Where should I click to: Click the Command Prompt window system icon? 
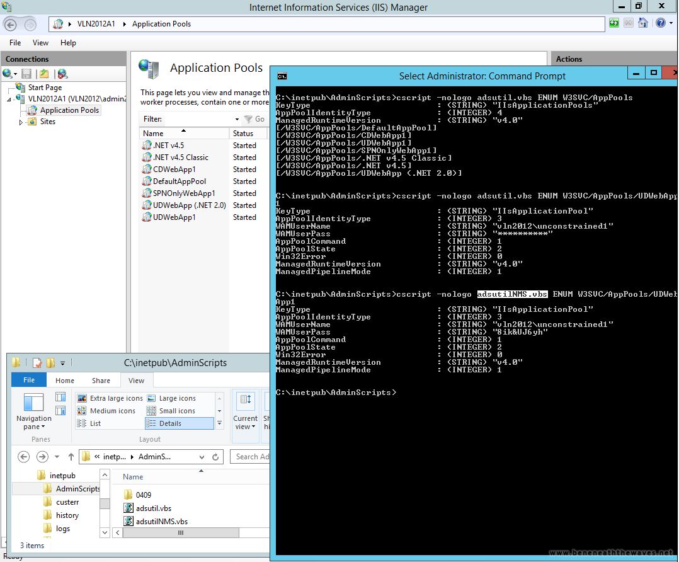[x=282, y=76]
